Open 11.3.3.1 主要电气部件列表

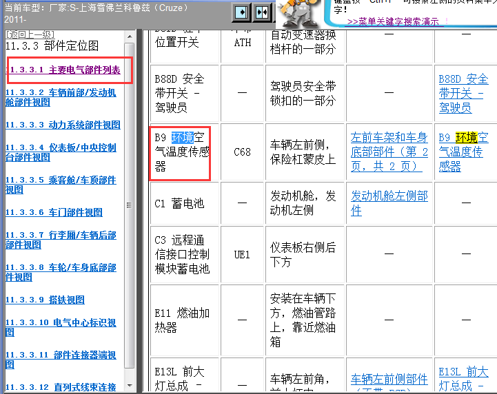point(65,70)
